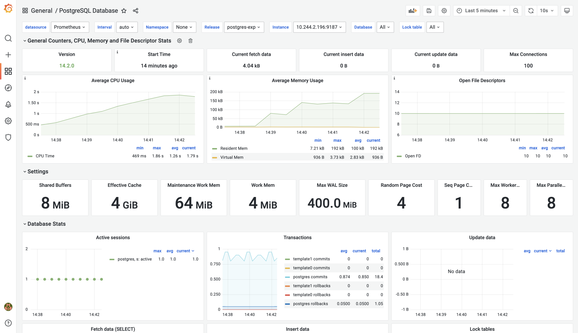Open the user profile menu via avatar
The image size is (578, 333).
[8, 307]
